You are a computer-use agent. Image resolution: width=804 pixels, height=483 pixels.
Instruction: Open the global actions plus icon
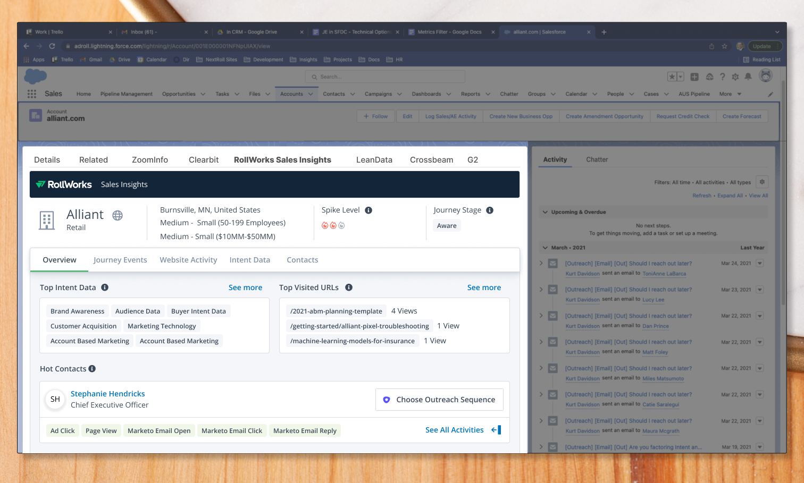(694, 77)
